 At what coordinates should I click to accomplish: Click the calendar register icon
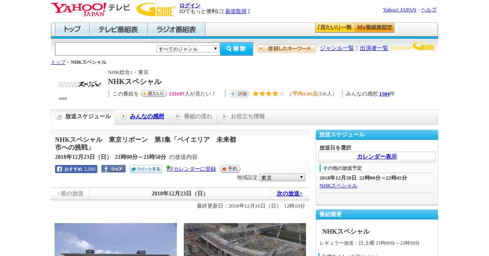point(170,169)
